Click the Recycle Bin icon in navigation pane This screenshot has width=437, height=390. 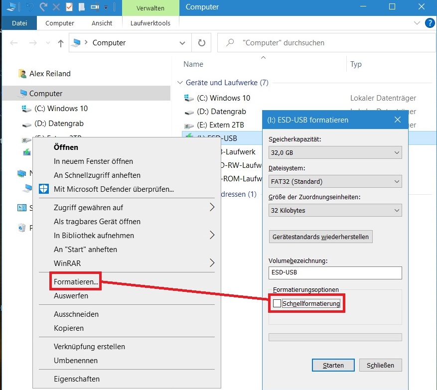pos(22,228)
